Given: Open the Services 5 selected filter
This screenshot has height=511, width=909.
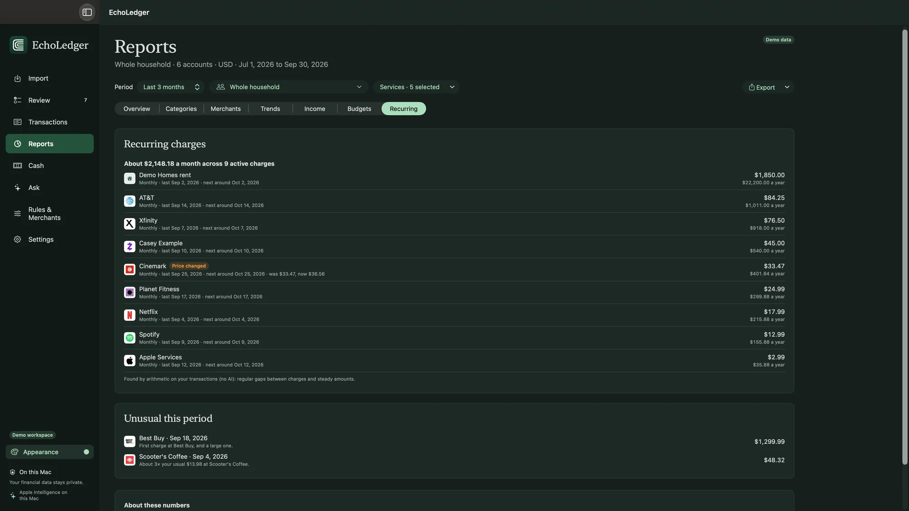Looking at the screenshot, I should [416, 87].
